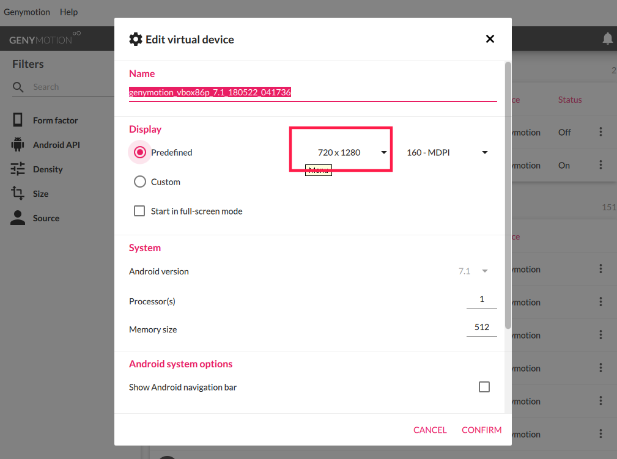Click the CONFIRM button
This screenshot has height=459, width=617.
(482, 430)
